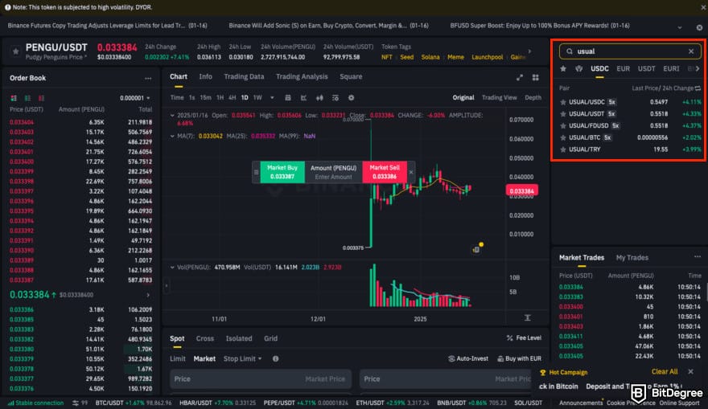Image resolution: width=708 pixels, height=409 pixels.
Task: Select the Limit order type
Action: (178, 358)
